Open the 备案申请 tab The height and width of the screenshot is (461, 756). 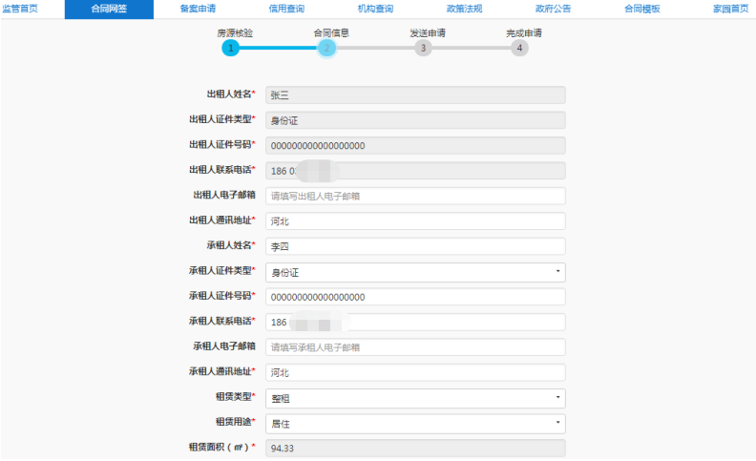point(197,9)
